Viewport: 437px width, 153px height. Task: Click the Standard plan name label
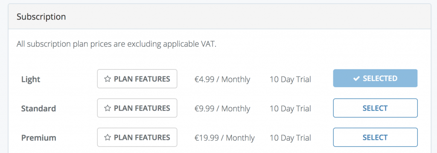coord(38,108)
